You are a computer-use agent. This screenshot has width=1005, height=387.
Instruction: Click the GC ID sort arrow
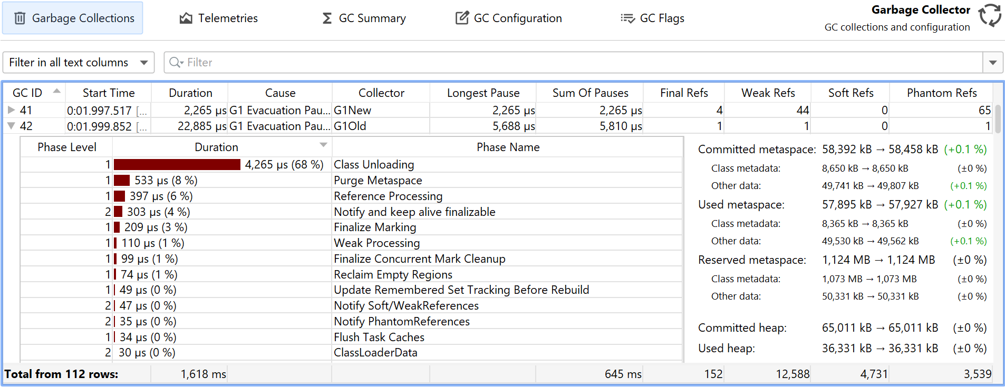(x=56, y=91)
